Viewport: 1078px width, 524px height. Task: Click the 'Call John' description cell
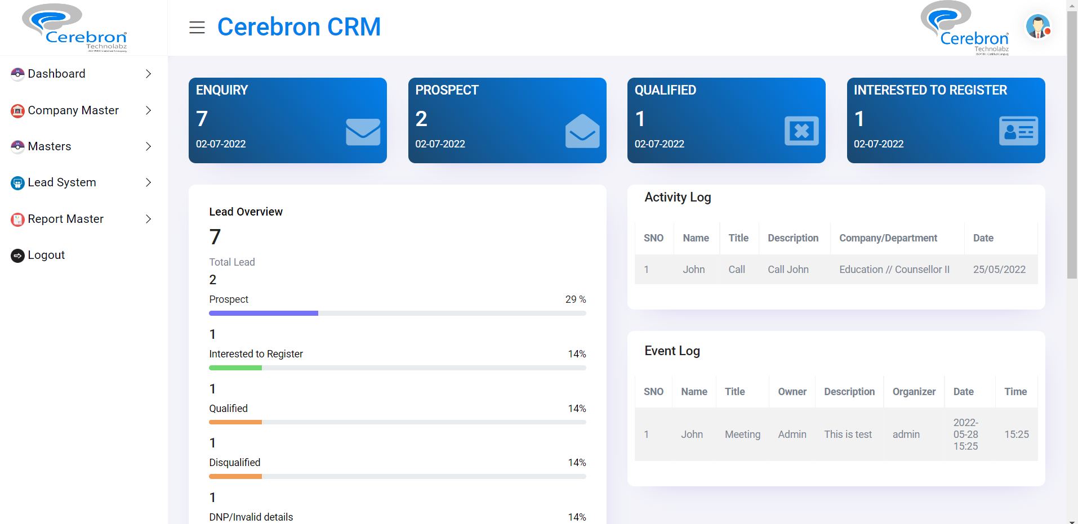tap(788, 270)
